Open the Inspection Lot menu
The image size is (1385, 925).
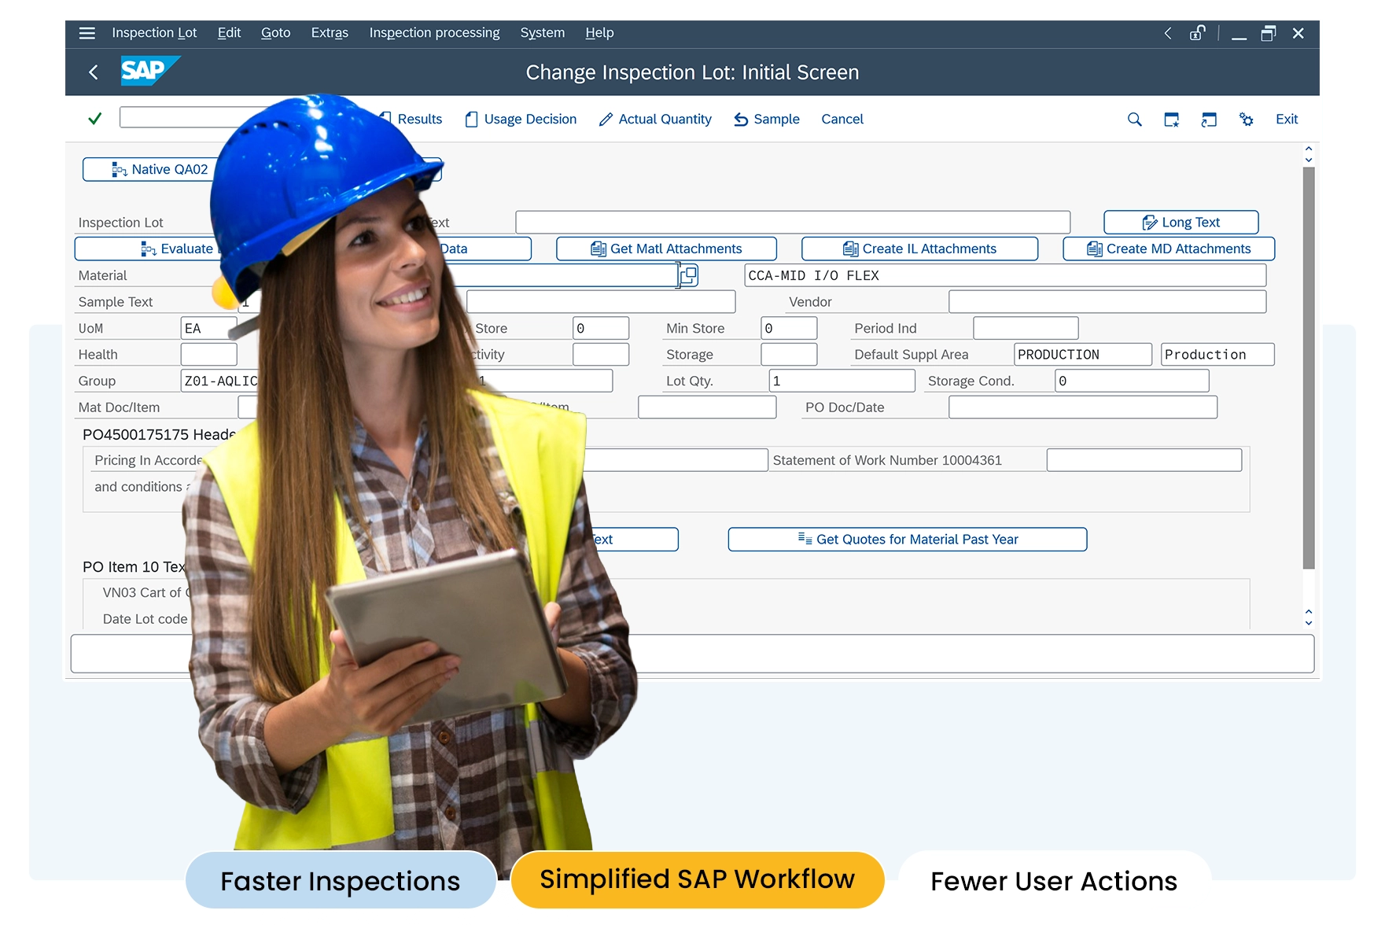pos(154,33)
